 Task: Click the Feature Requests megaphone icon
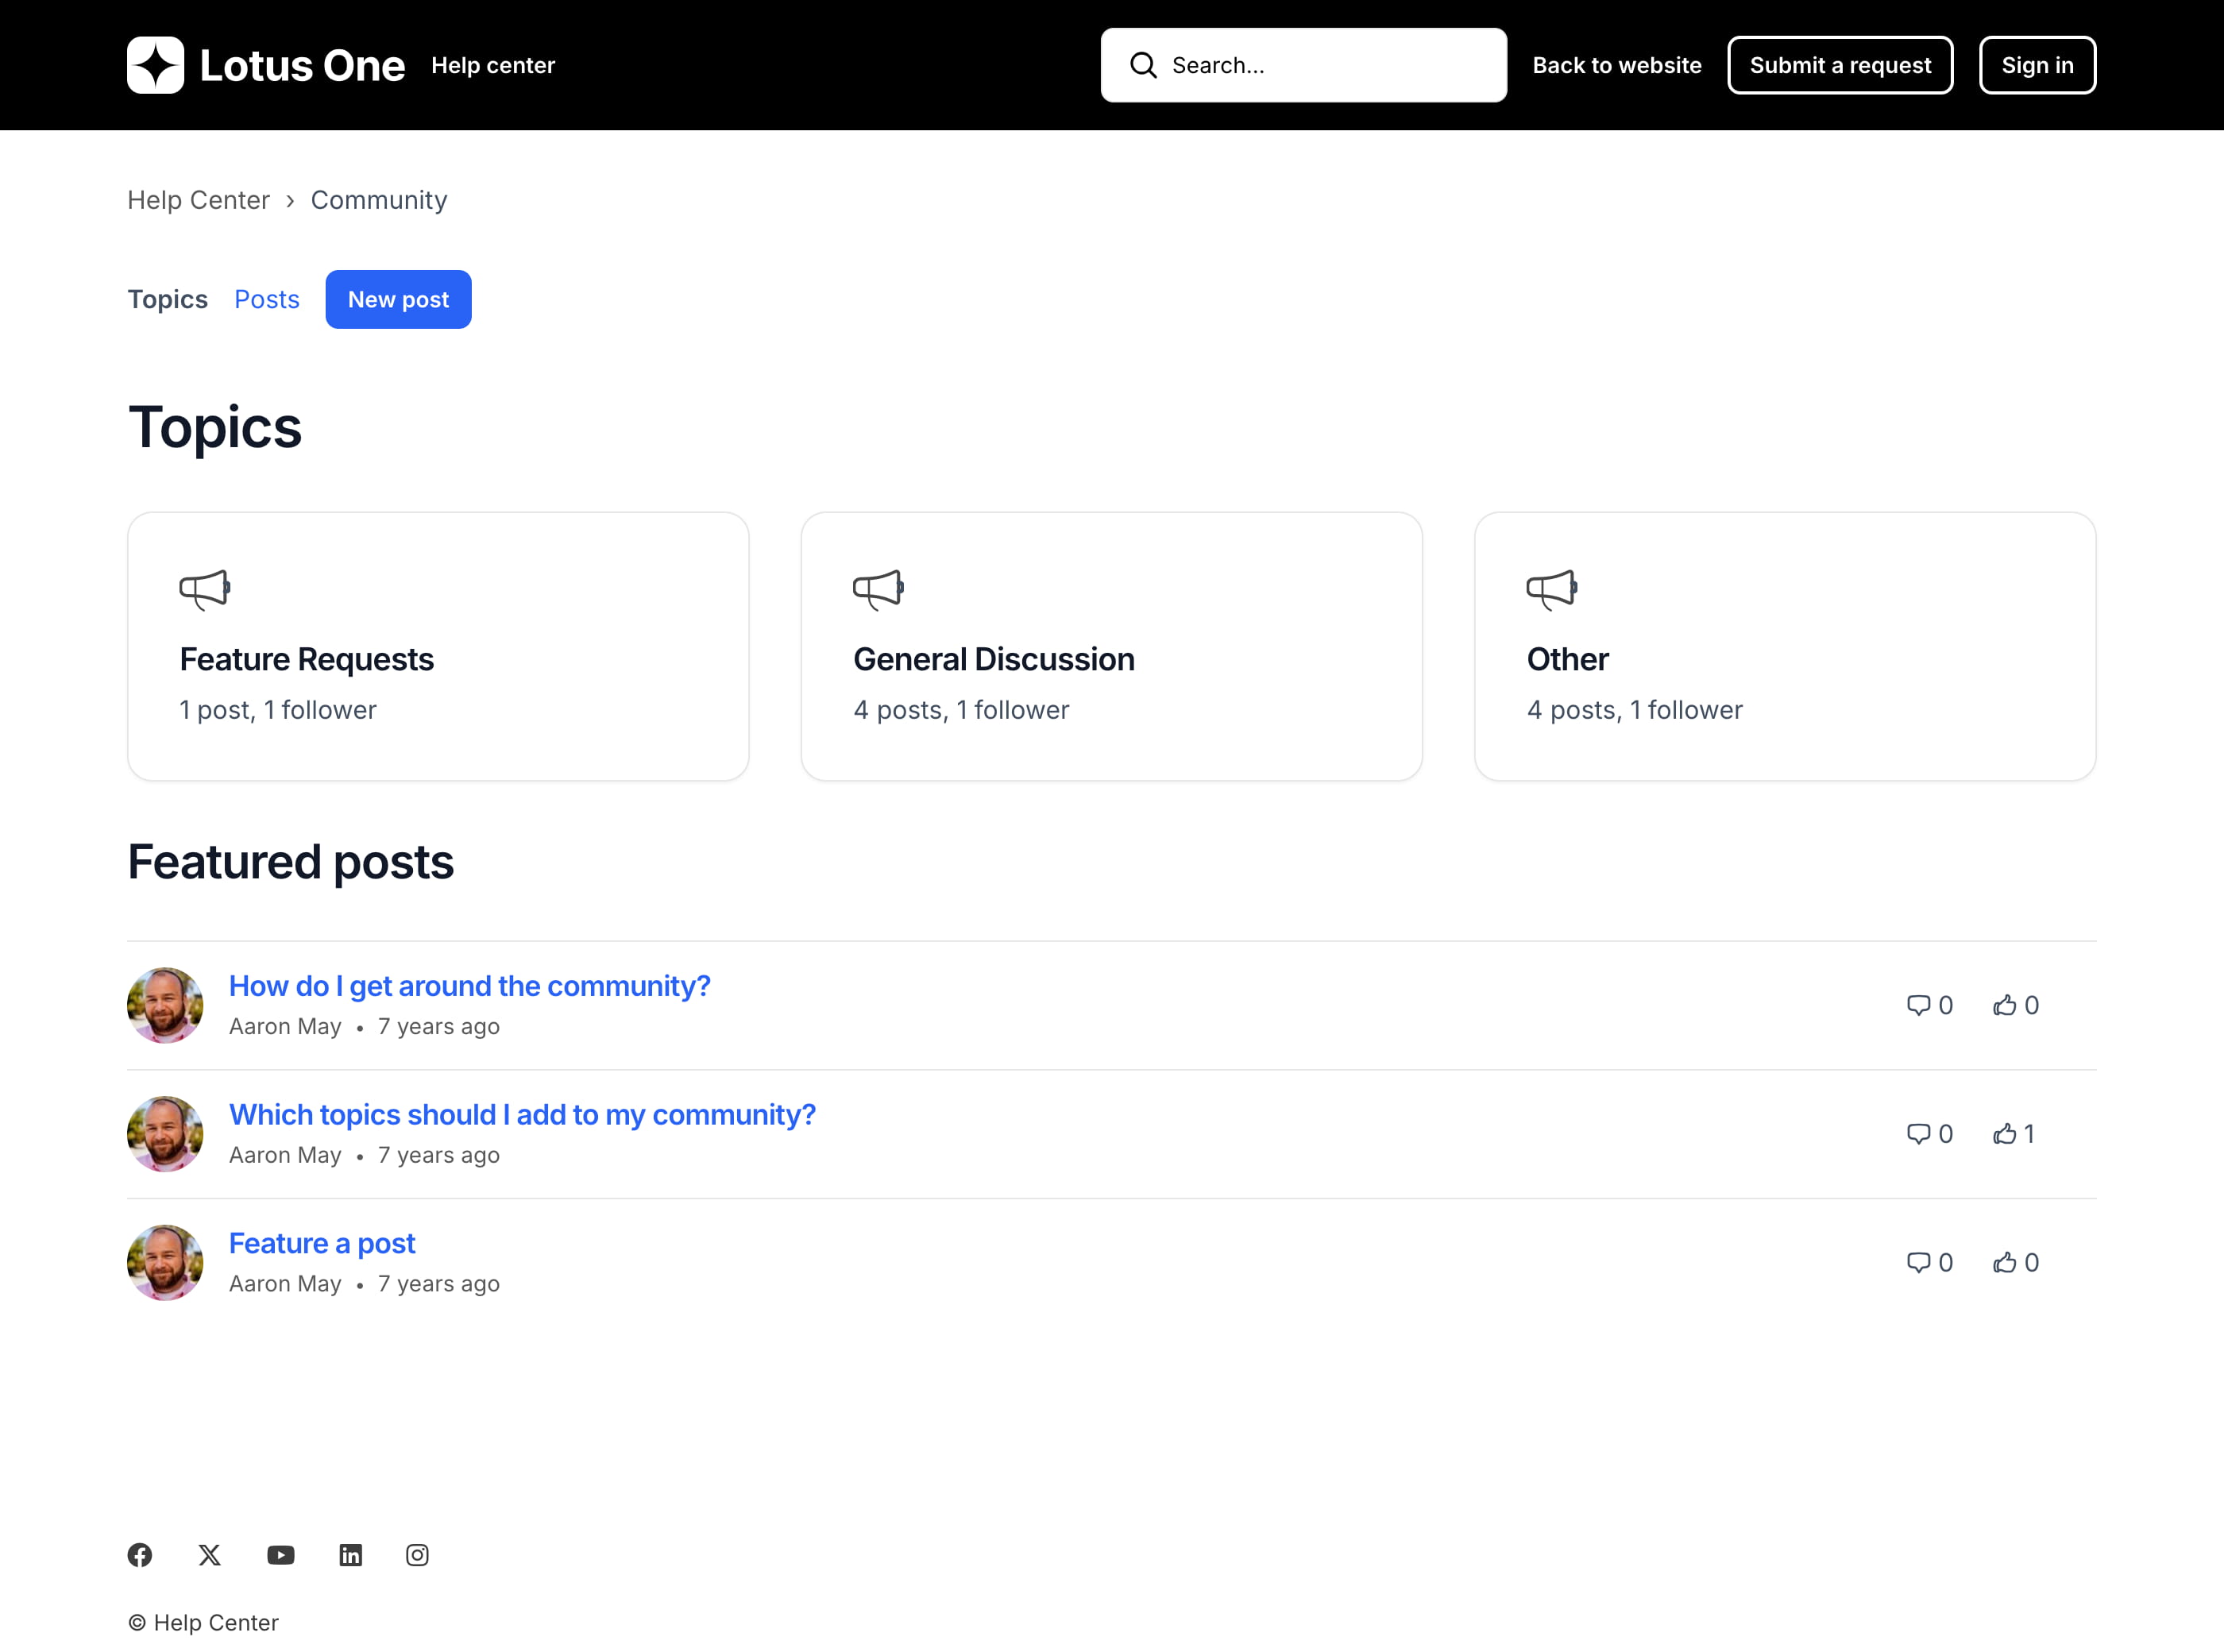[205, 589]
